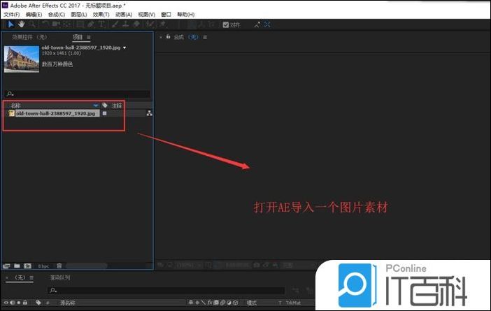Select the Type text tool
Viewport: 491px width, 311px height.
click(101, 24)
